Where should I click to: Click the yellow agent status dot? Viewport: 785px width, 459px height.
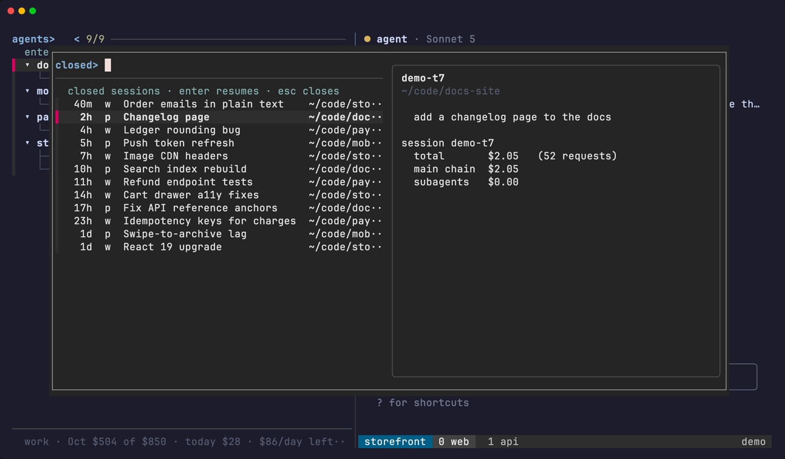tap(367, 39)
